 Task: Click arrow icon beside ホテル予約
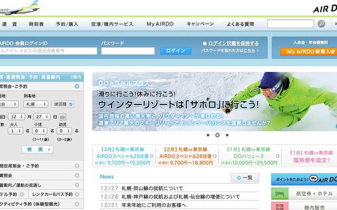(x=22, y=194)
